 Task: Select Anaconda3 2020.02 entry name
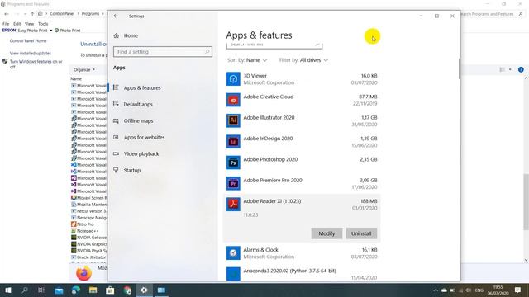pos(290,271)
